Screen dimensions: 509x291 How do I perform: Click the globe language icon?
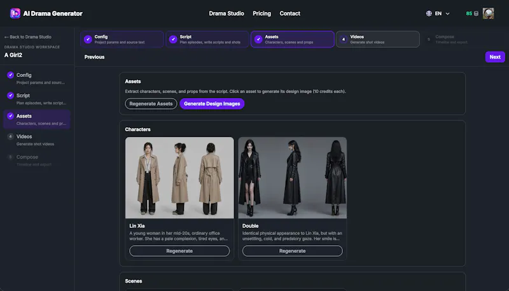(429, 13)
